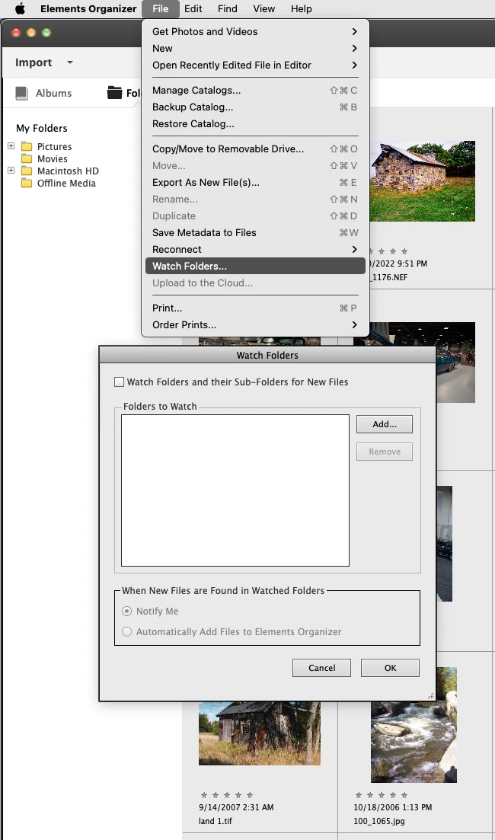495x840 pixels.
Task: Open the View menu
Action: pos(264,8)
